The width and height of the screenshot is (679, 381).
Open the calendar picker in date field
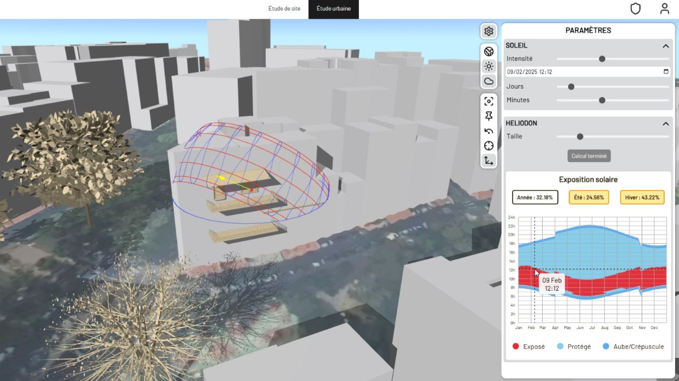[666, 72]
